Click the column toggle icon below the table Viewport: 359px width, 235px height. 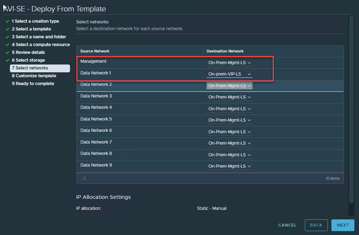pos(83,178)
